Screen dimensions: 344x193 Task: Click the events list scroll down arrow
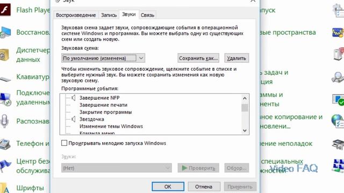coord(245,131)
